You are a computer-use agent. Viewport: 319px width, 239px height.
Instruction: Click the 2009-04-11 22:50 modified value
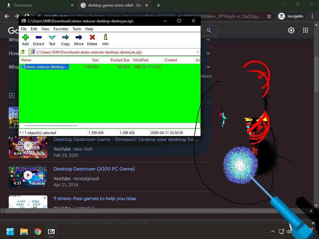coord(147,67)
